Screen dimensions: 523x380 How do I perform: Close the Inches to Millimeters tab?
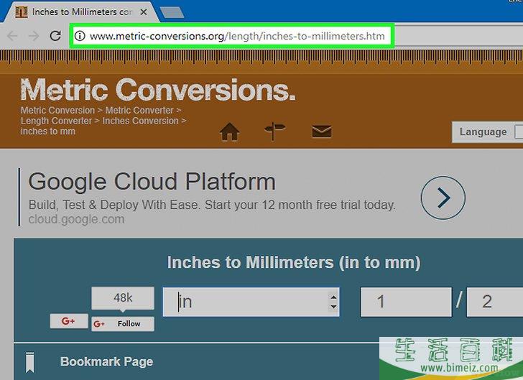(144, 12)
